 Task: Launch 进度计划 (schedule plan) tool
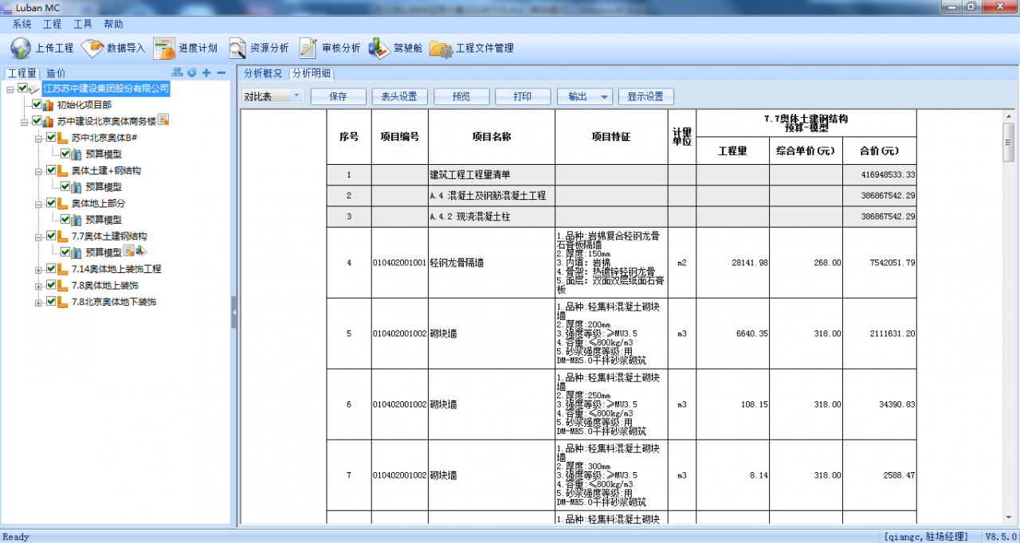(x=165, y=47)
